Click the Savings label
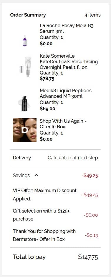 [21, 175]
